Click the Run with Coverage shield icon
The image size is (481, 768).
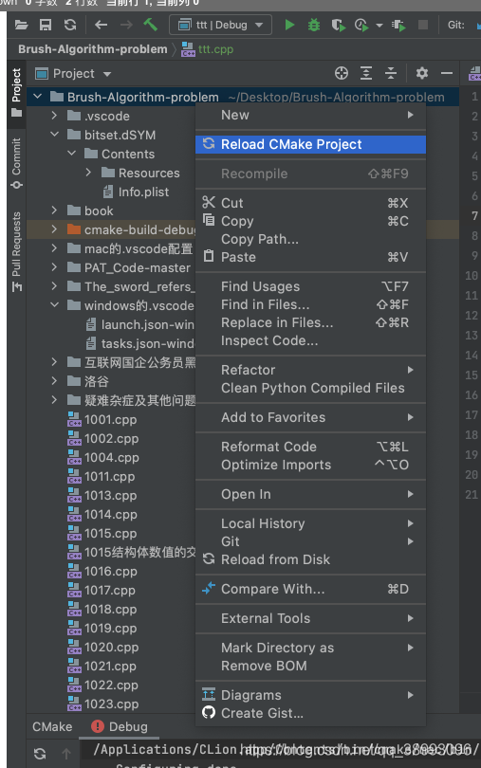coord(339,25)
